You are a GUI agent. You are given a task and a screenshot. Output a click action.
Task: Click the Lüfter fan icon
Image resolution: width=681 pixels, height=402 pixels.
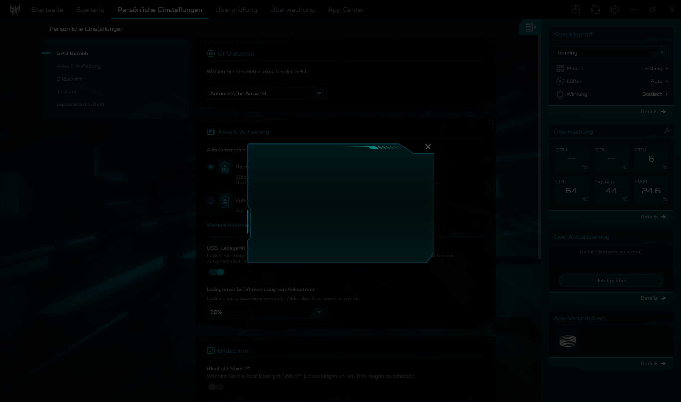pyautogui.click(x=560, y=81)
